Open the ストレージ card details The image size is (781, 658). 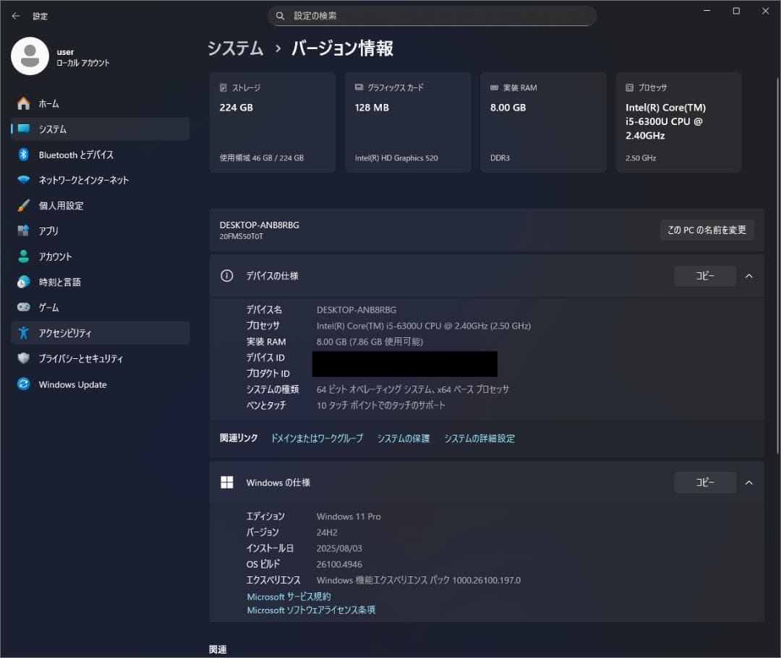click(273, 121)
